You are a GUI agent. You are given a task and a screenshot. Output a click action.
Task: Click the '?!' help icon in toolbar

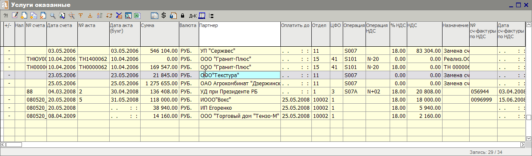[6, 15]
